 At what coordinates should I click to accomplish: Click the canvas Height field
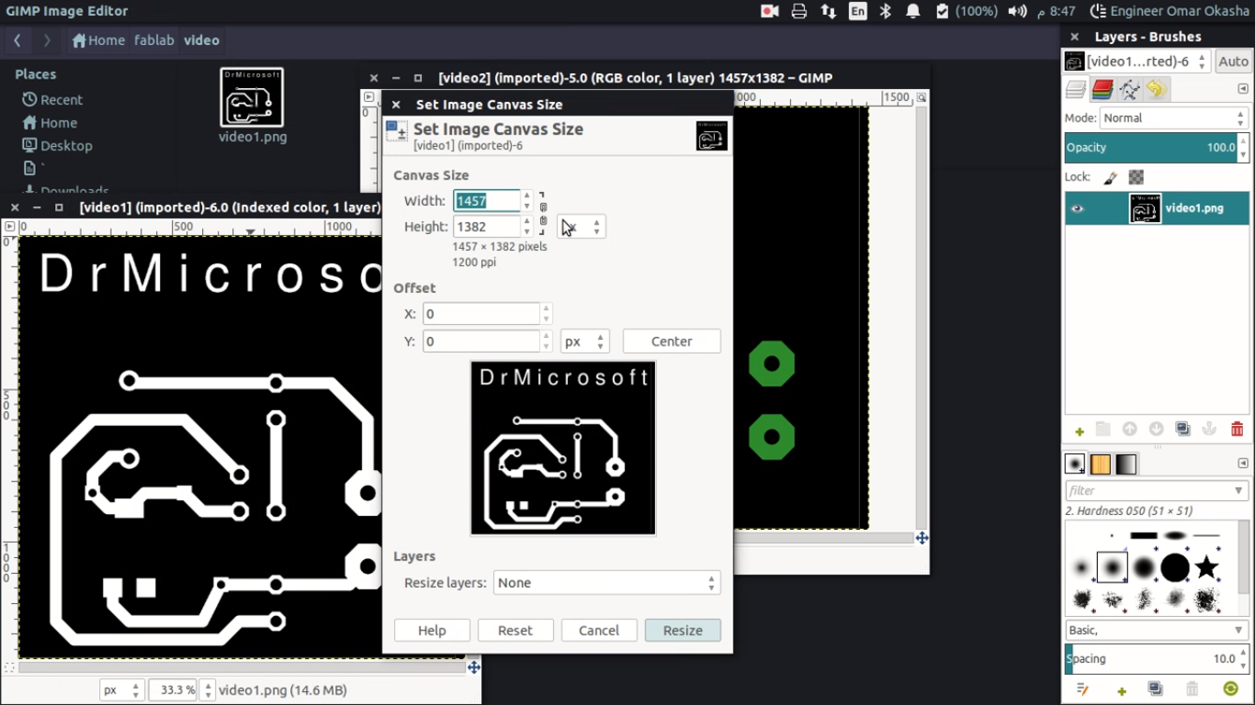pyautogui.click(x=486, y=226)
